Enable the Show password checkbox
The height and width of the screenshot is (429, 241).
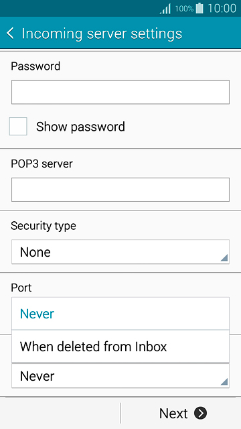pos(18,127)
